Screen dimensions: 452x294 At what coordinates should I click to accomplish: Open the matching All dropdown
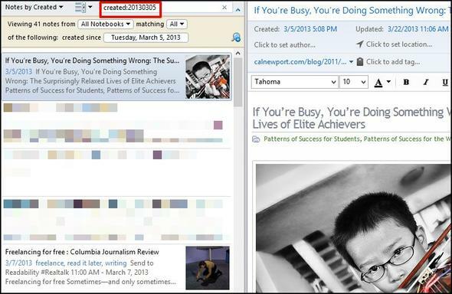click(x=177, y=24)
